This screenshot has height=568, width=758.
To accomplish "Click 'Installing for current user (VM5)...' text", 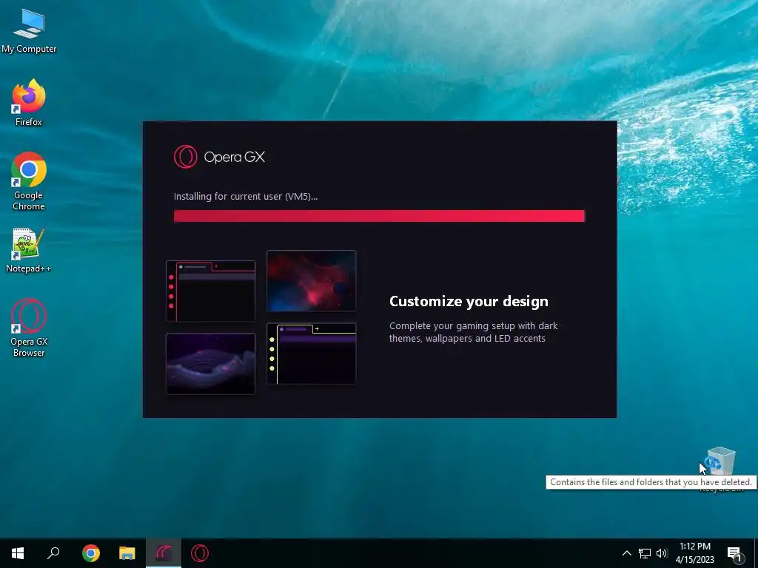I will pos(246,197).
